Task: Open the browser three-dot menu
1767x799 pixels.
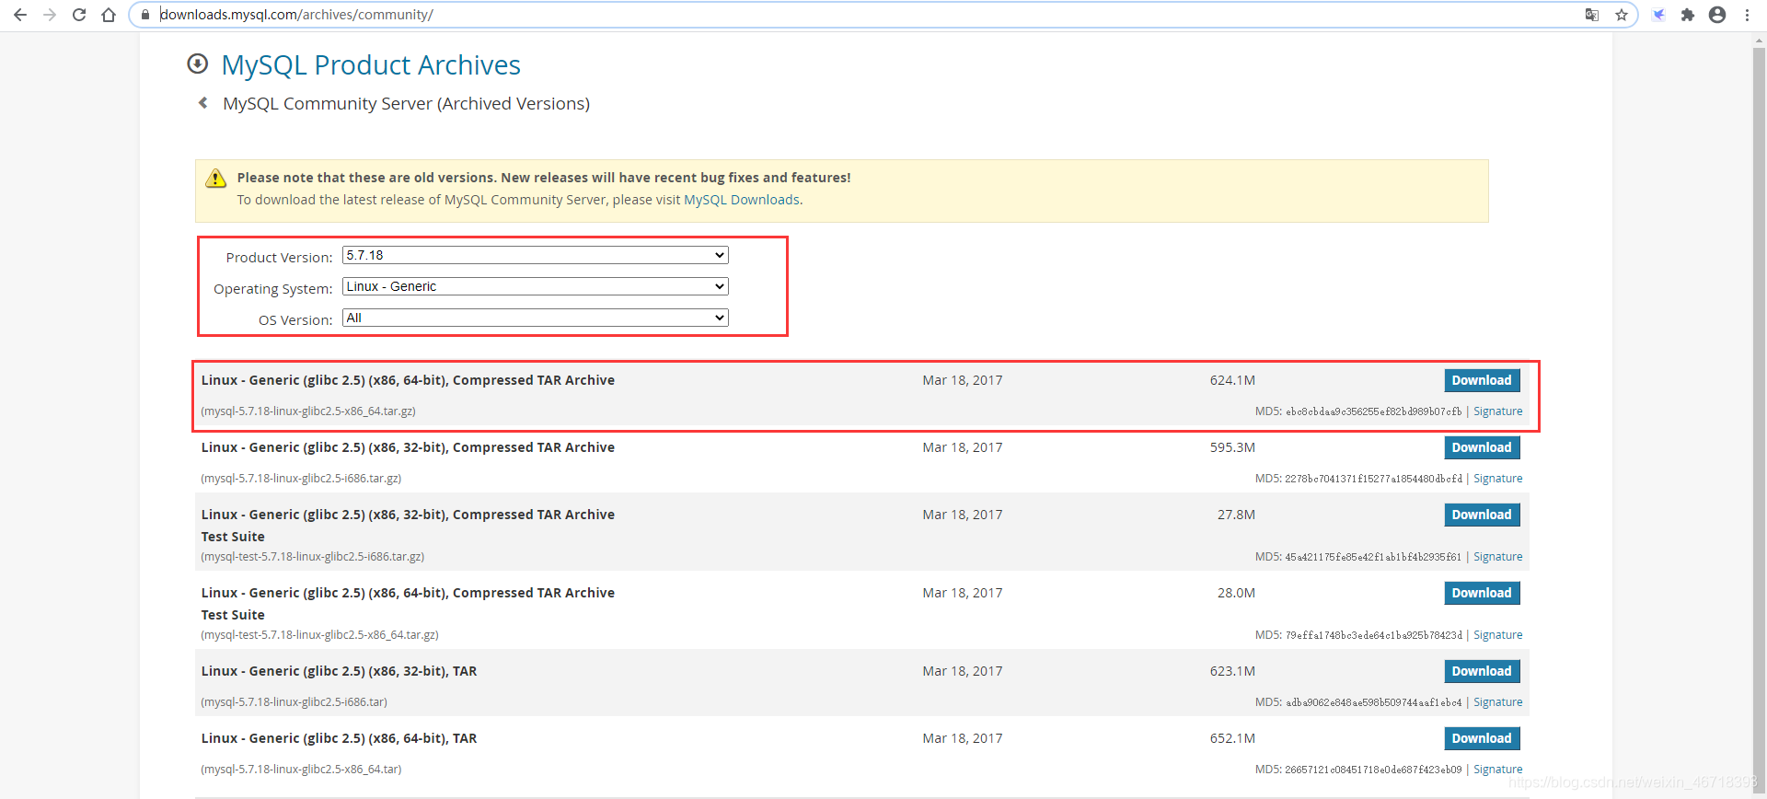Action: pos(1747,15)
